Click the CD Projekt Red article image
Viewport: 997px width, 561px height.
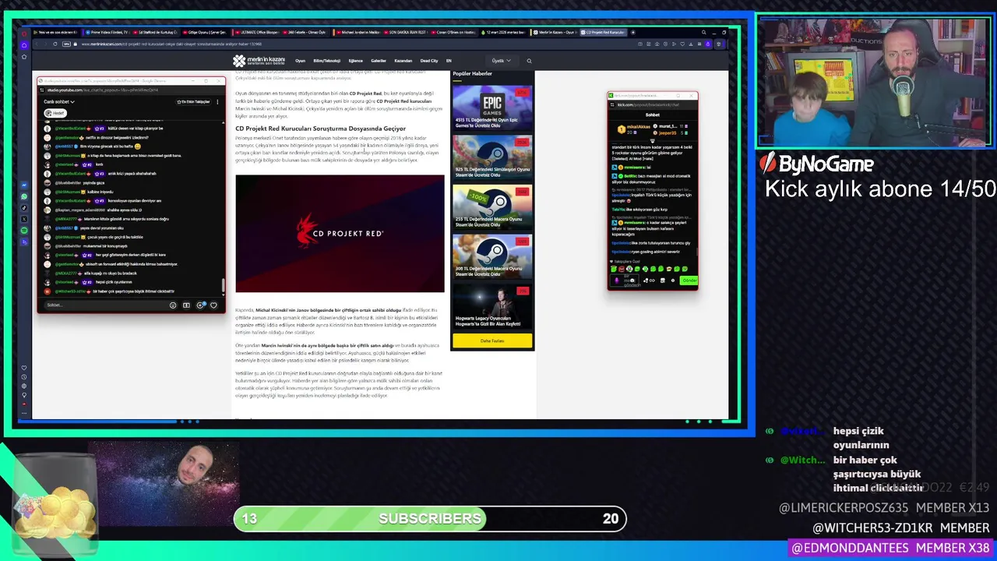pyautogui.click(x=340, y=234)
